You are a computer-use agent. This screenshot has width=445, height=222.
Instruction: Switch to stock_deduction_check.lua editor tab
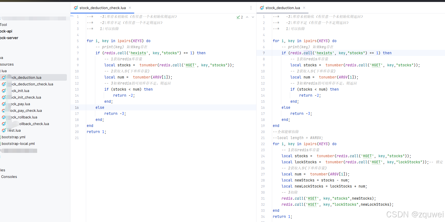pyautogui.click(x=102, y=8)
